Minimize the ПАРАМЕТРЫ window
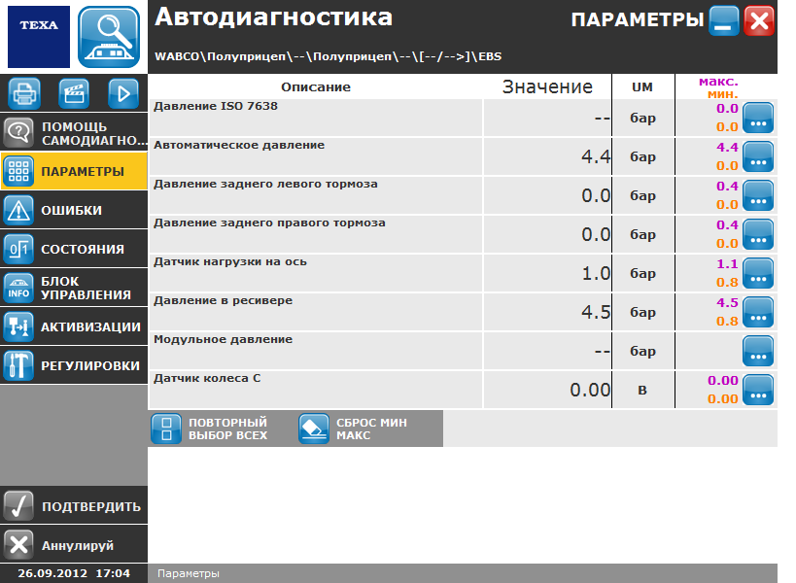 [724, 20]
